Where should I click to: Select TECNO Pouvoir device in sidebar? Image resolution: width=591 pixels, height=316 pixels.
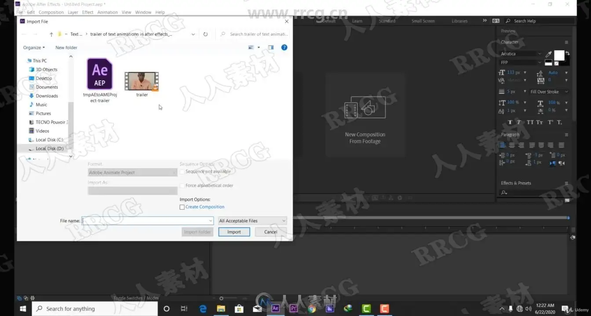[47, 122]
